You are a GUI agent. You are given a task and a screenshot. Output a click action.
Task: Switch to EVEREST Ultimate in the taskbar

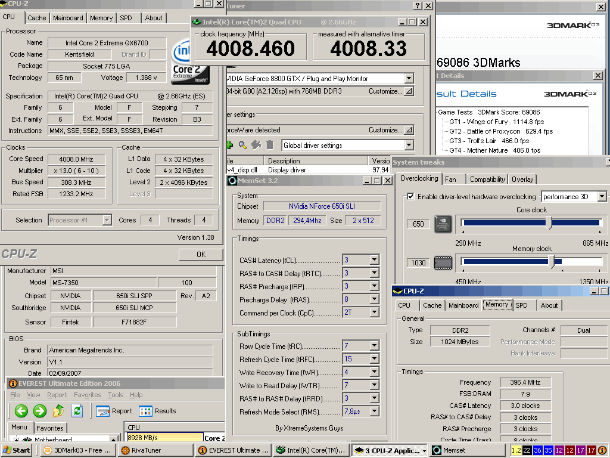(233, 450)
